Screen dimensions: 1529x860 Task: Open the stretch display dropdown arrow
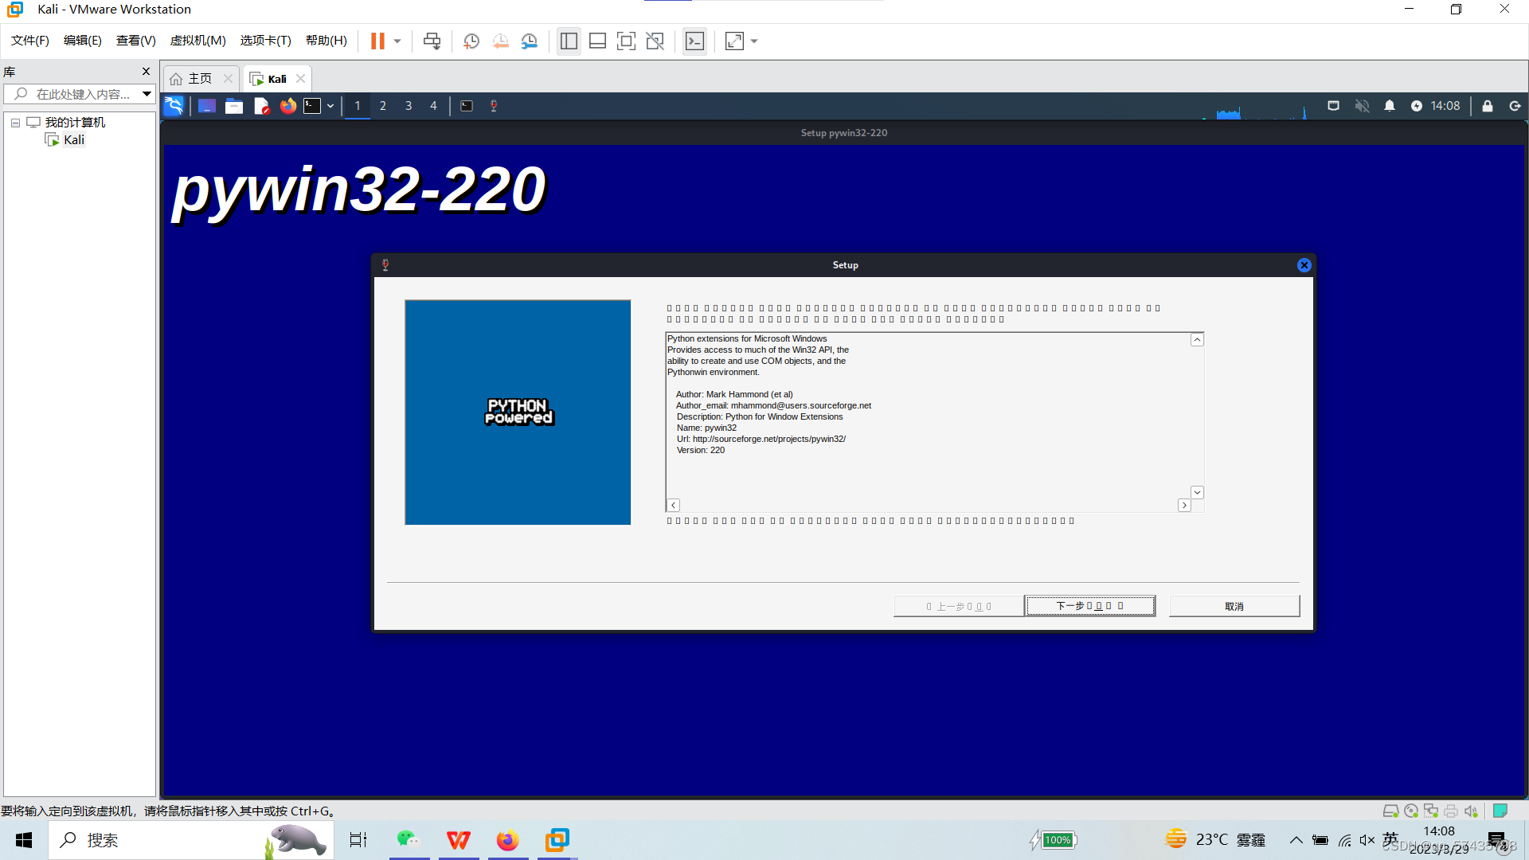coord(754,41)
